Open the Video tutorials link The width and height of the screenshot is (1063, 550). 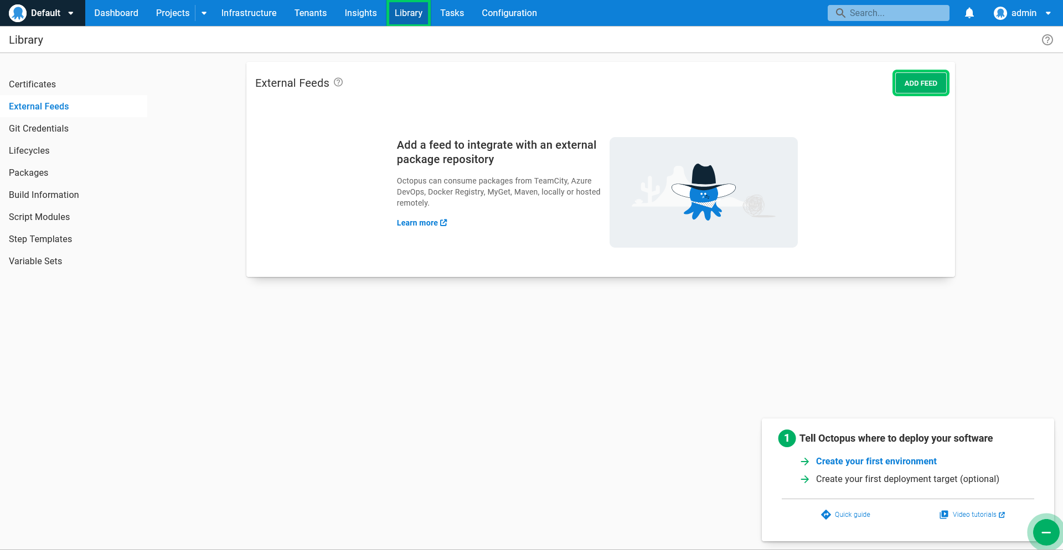pos(974,515)
